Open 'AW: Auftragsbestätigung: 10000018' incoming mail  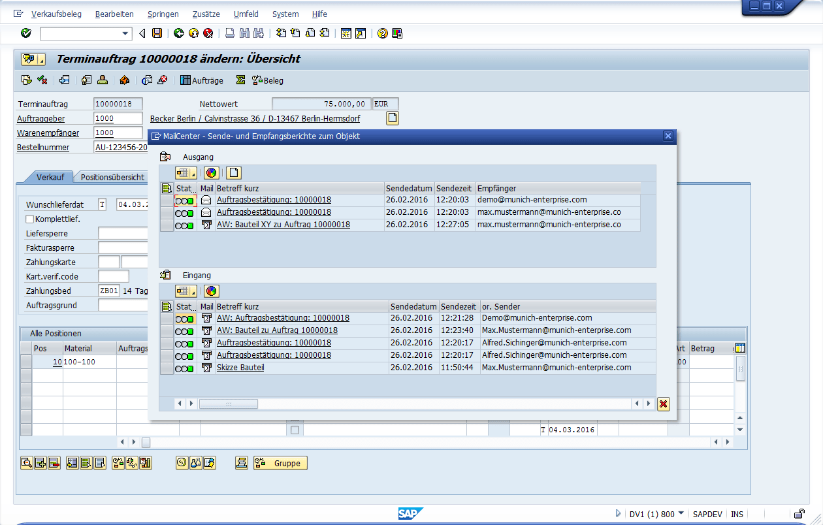283,318
